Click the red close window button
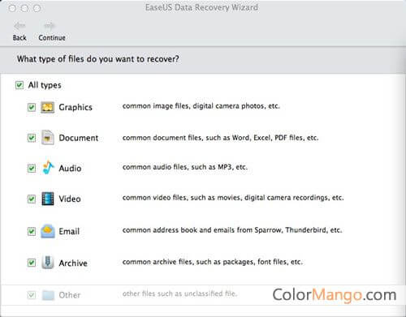This screenshot has width=406, height=317. 12,8
